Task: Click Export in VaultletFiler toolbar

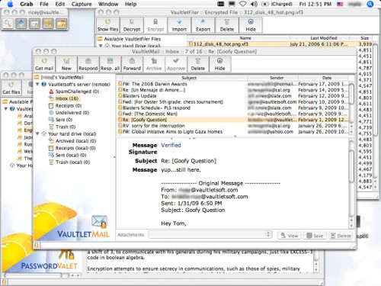Action: click(203, 25)
